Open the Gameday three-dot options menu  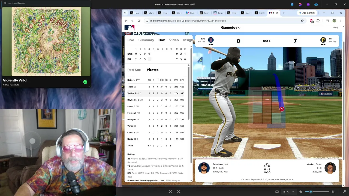click(x=336, y=28)
